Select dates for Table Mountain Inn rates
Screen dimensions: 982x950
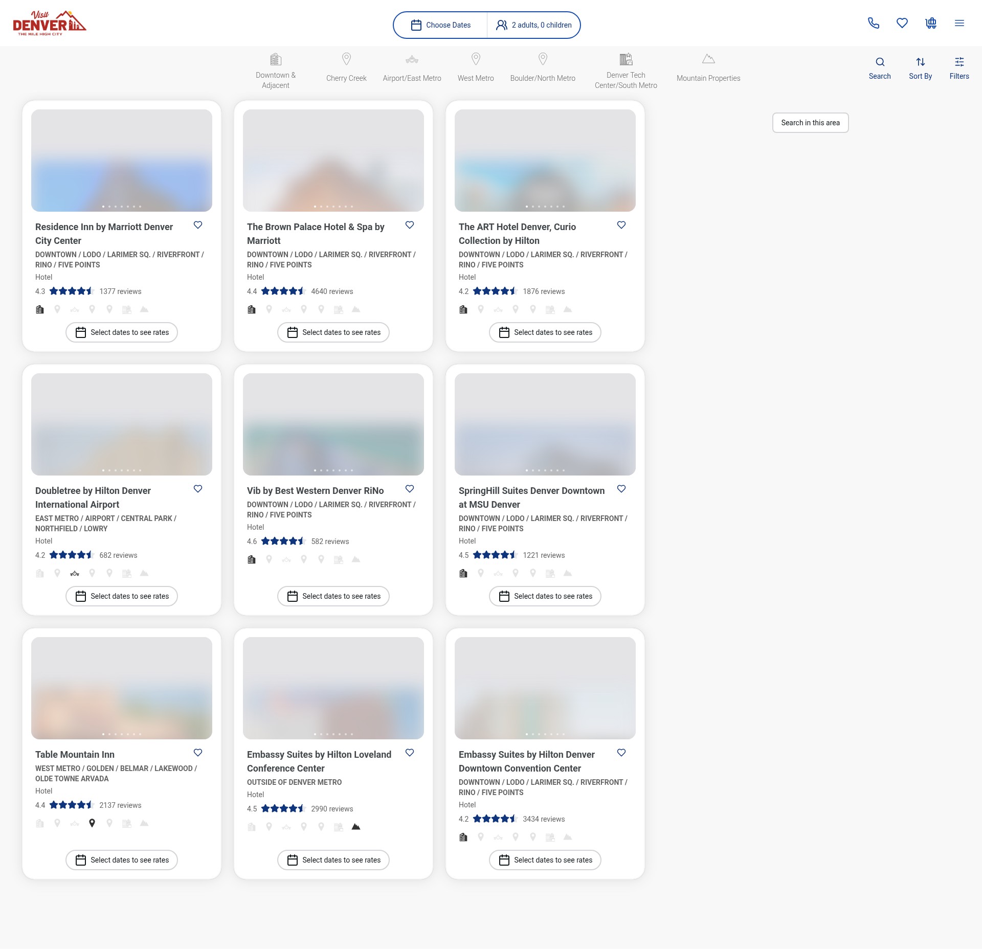pyautogui.click(x=122, y=860)
